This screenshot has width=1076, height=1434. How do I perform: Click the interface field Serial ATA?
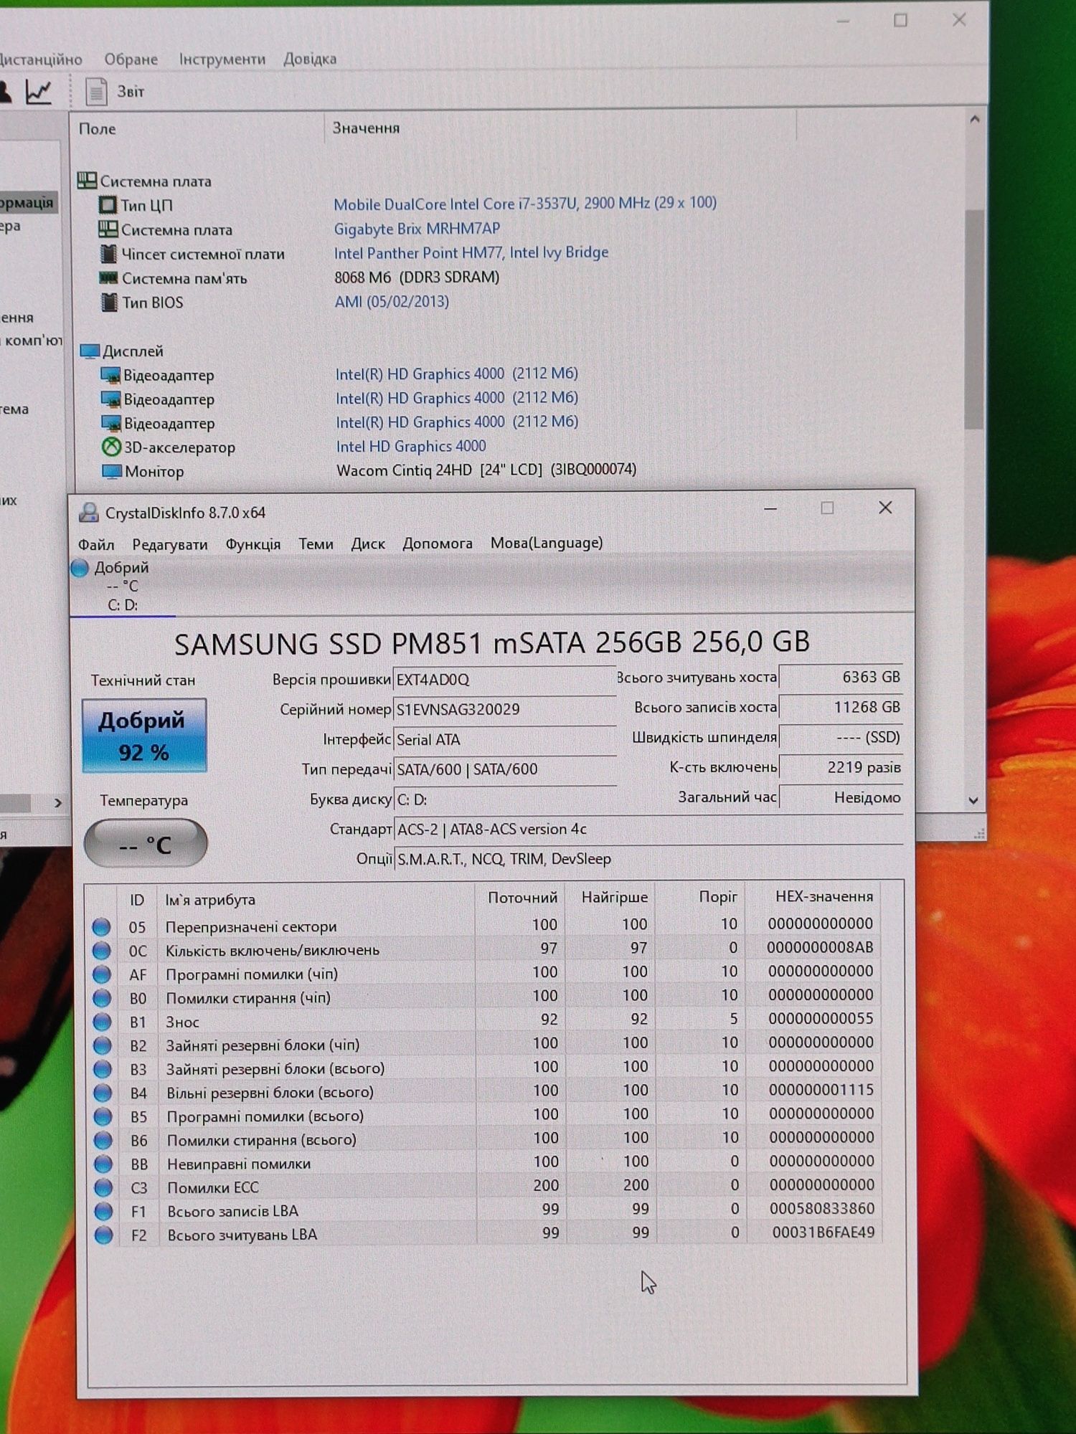pyautogui.click(x=504, y=739)
